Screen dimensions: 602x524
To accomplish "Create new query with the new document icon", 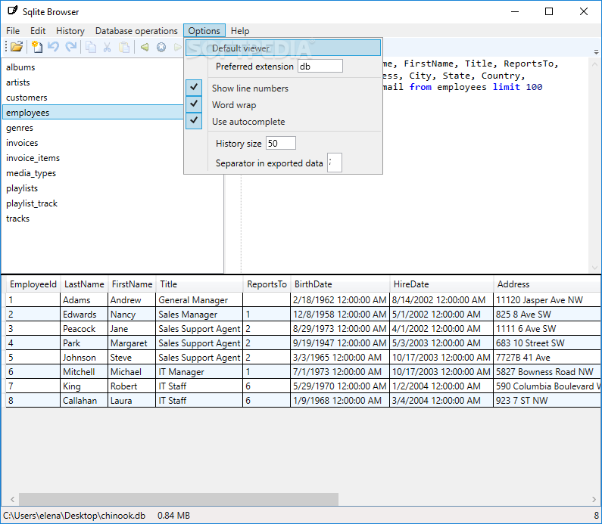I will [x=37, y=47].
